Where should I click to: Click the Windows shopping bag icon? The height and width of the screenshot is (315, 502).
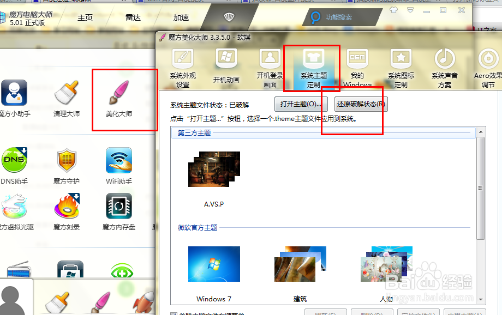[70, 269]
